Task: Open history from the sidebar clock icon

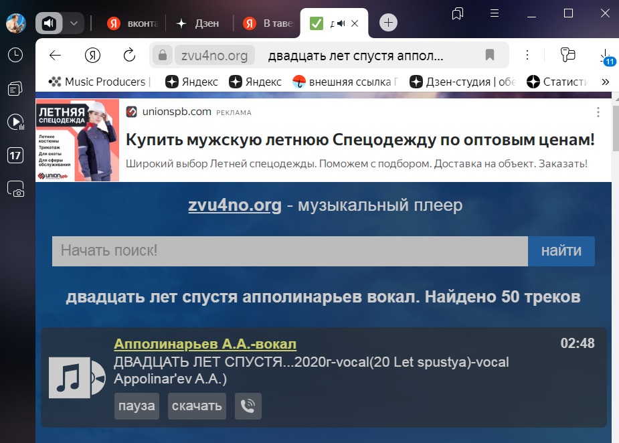Action: pyautogui.click(x=15, y=55)
